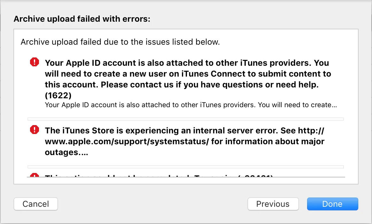Image resolution: width=372 pixels, height=224 pixels.
Task: Click the ellipsis ending the truncated description line
Action: coord(334,105)
